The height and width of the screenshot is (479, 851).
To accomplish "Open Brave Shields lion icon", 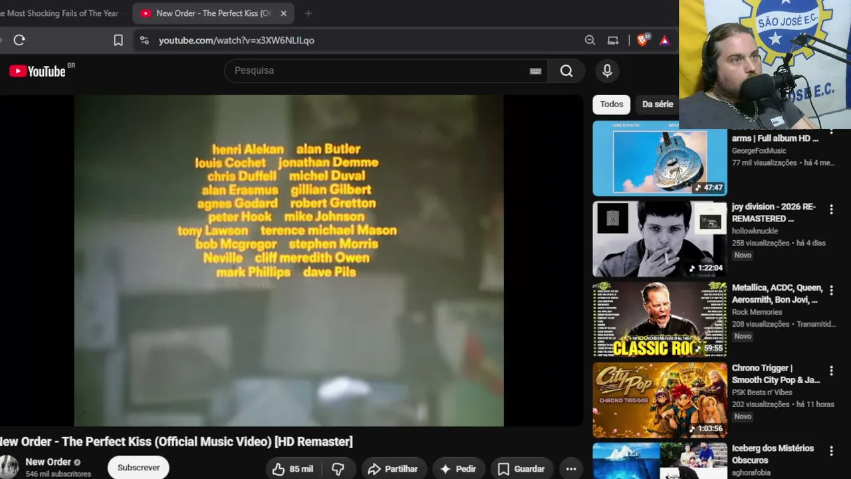I will (x=643, y=40).
